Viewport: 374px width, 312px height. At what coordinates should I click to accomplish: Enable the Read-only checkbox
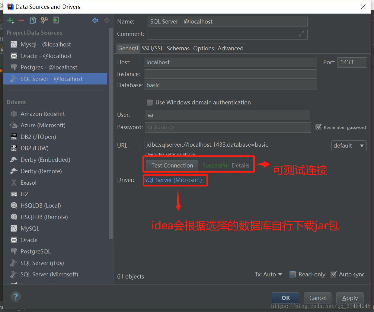(x=292, y=274)
